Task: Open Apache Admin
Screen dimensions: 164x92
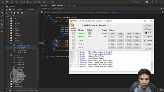Action: point(120,33)
